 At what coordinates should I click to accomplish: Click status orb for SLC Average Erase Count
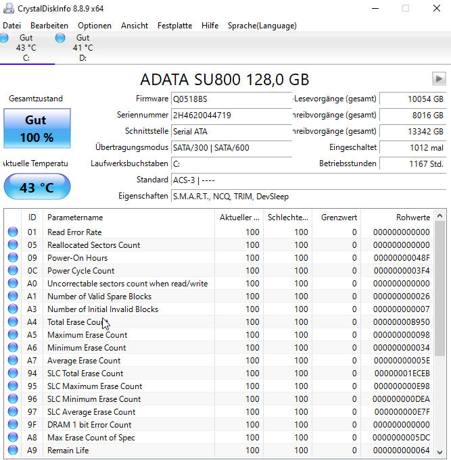click(13, 411)
